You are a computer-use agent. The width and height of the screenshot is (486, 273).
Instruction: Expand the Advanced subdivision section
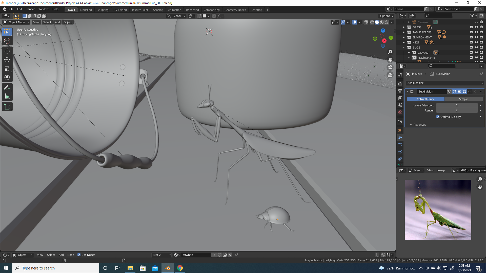point(419,125)
